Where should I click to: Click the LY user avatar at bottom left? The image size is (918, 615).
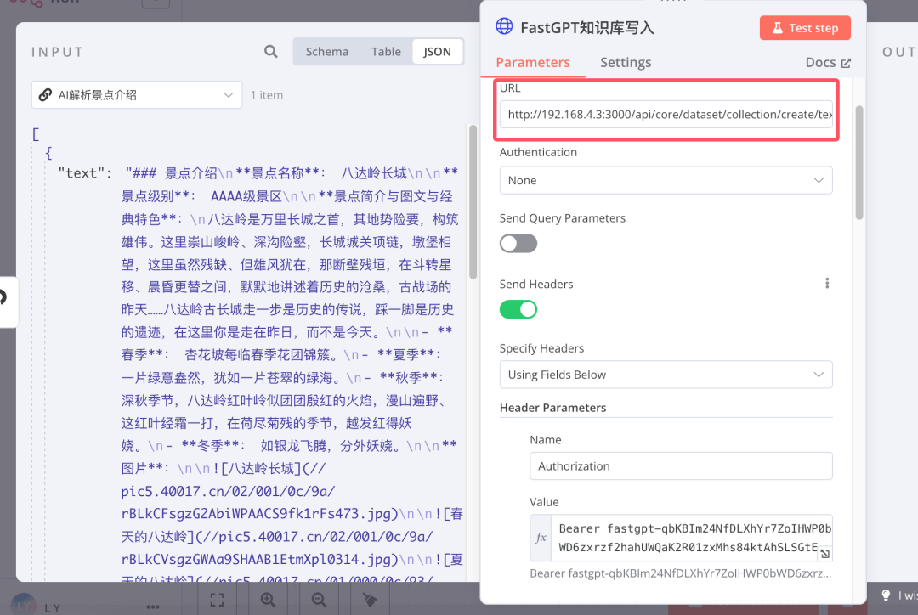23,605
